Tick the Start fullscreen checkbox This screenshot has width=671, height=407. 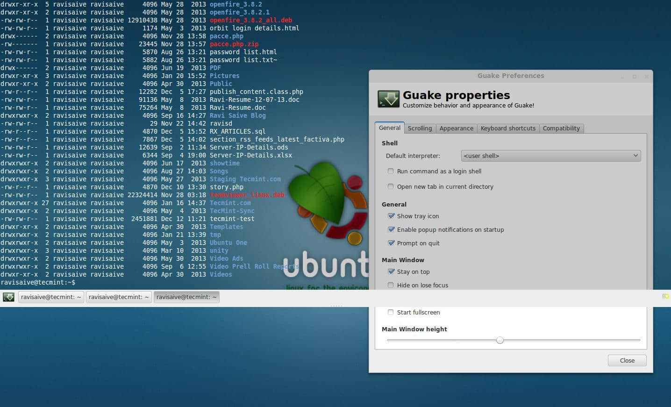[391, 312]
